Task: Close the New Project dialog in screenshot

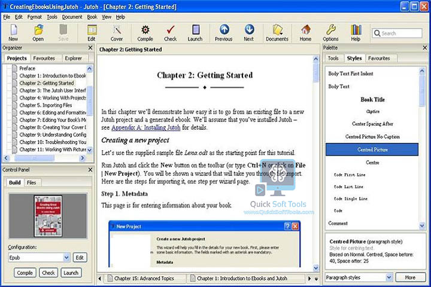Action: (295, 226)
